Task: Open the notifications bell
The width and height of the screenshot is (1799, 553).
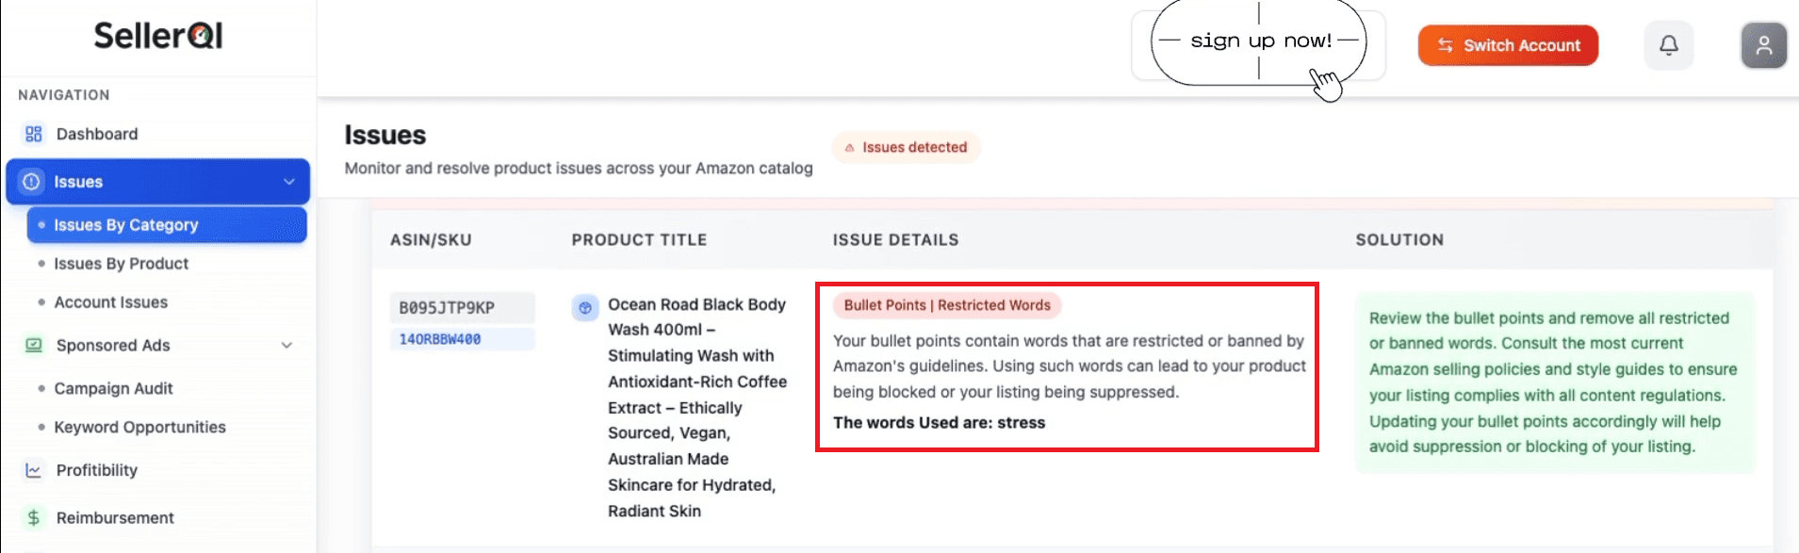Action: [x=1668, y=44]
